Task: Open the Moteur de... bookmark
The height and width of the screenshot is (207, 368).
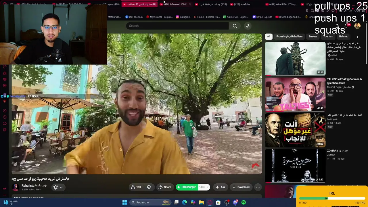Action: pyautogui.click(x=114, y=17)
